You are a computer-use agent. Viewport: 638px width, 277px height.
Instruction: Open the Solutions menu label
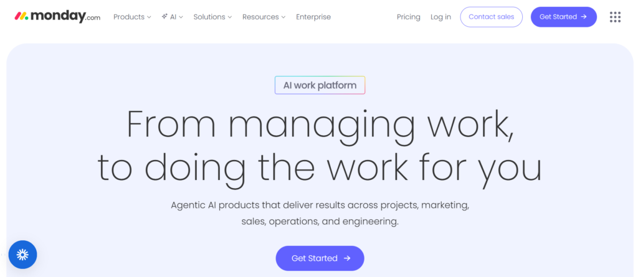coord(209,17)
